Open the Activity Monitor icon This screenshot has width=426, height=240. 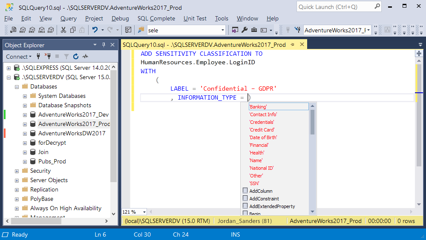(x=128, y=30)
